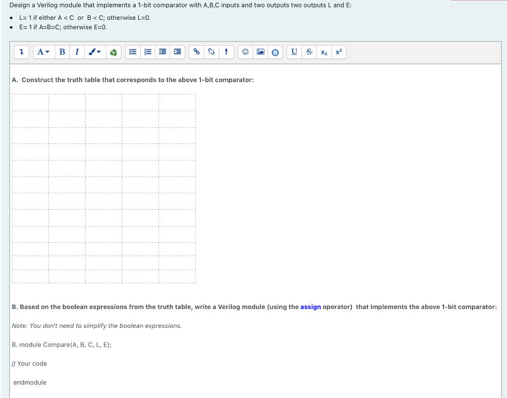Image resolution: width=507 pixels, height=398 pixels.
Task: Click the first cell of truth table
Action: (30, 103)
